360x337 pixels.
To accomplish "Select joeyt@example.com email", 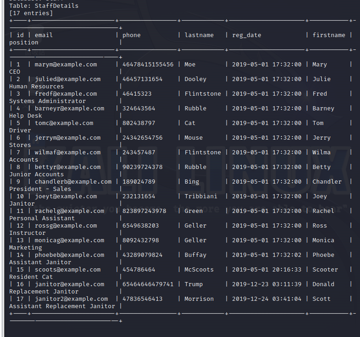I will (66, 196).
